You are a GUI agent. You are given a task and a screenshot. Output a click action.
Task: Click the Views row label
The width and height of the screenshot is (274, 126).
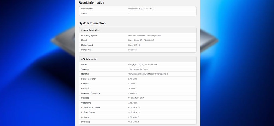pos(84,13)
